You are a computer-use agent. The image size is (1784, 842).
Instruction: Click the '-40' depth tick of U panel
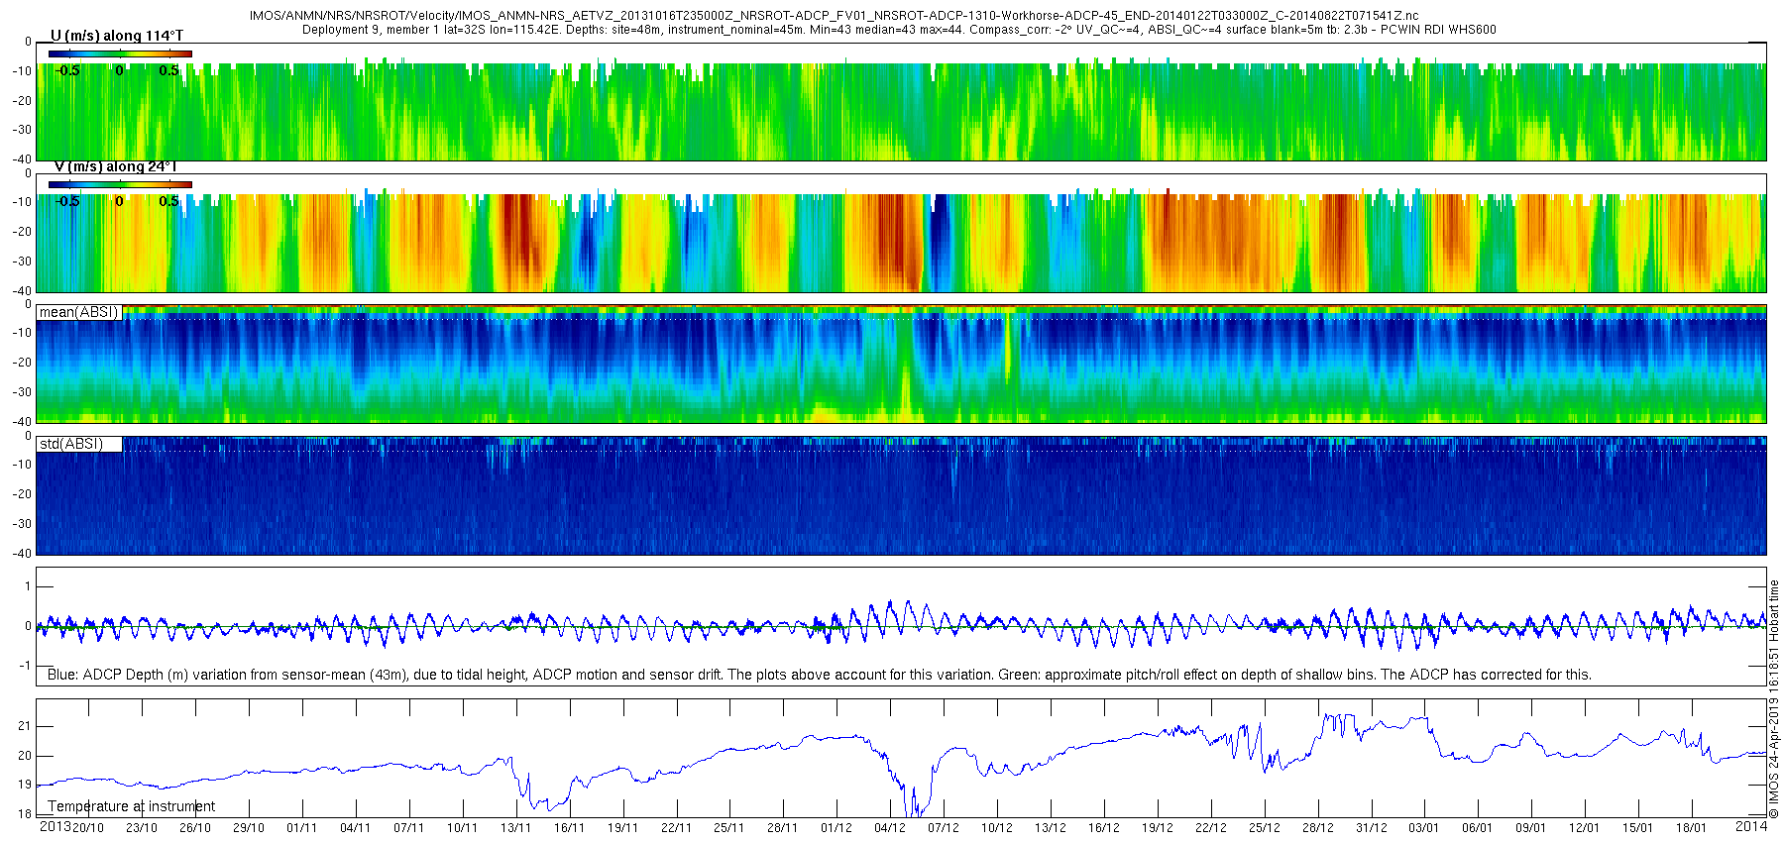pos(21,158)
